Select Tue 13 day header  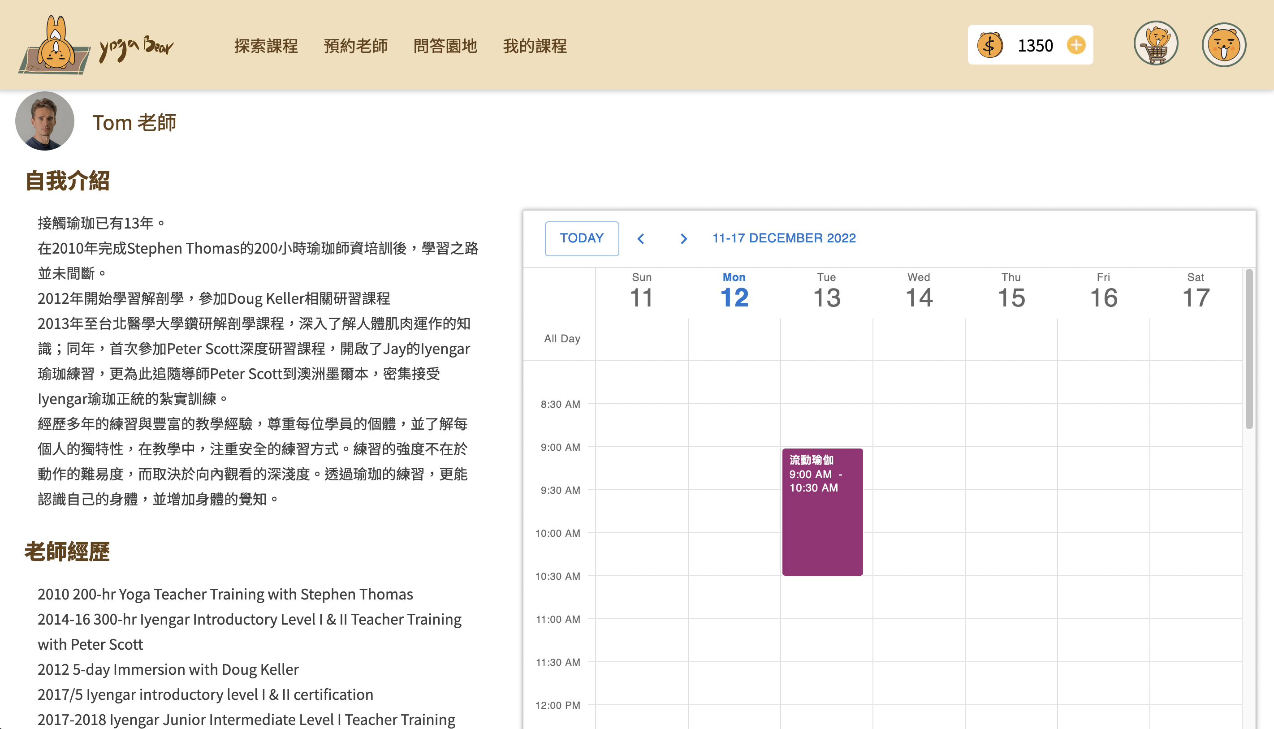pos(826,291)
